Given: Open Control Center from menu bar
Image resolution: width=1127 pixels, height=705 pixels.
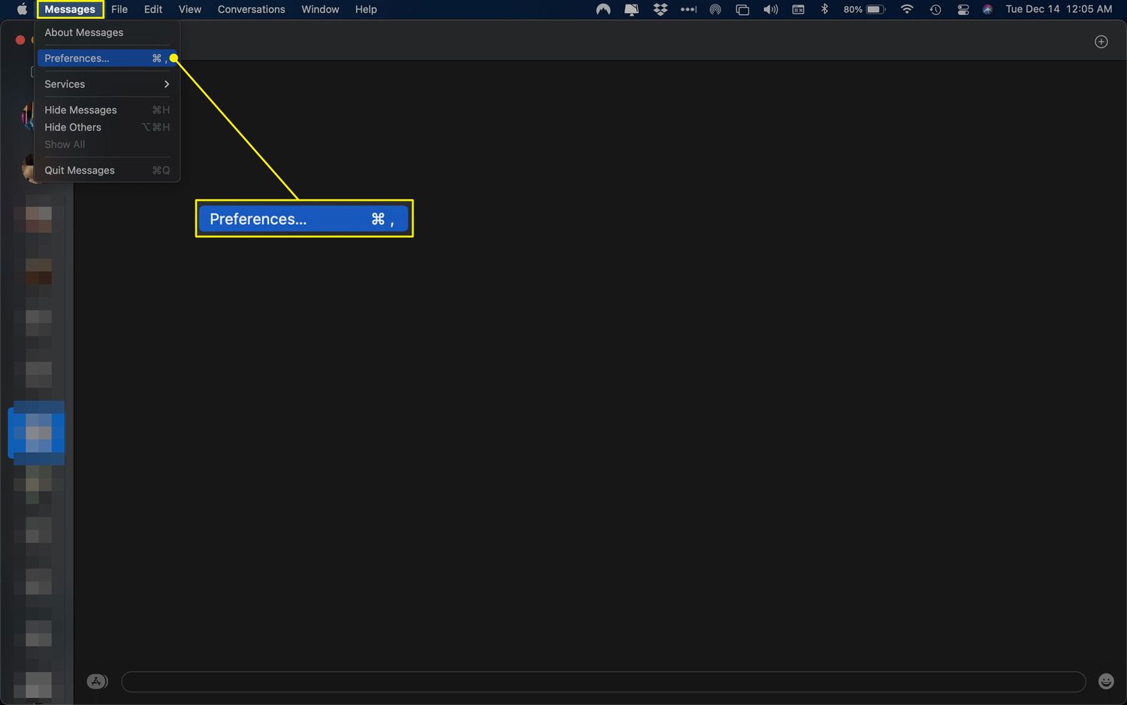Looking at the screenshot, I should [x=962, y=10].
